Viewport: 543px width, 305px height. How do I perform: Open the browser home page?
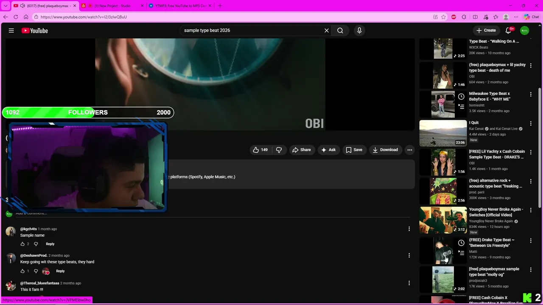[26, 17]
